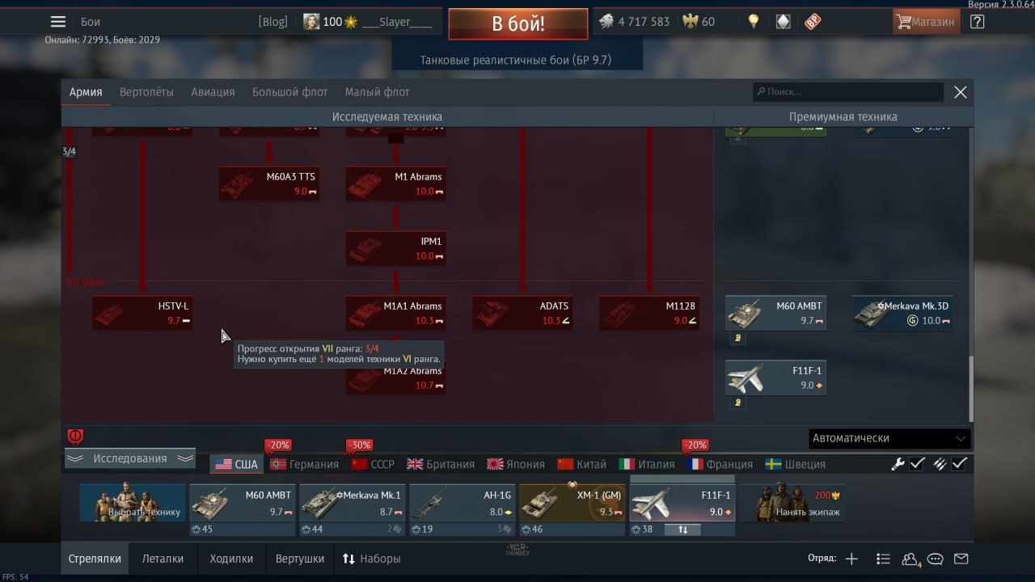Click the USA flag icon
The width and height of the screenshot is (1035, 582).
point(223,464)
